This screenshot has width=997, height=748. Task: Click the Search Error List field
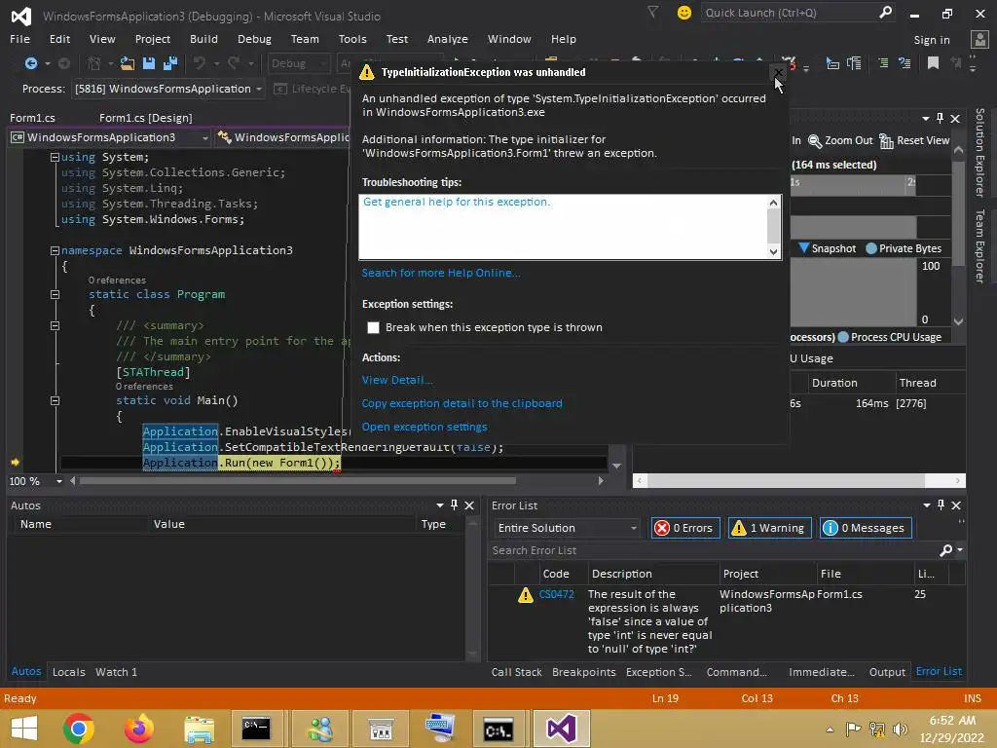(714, 550)
